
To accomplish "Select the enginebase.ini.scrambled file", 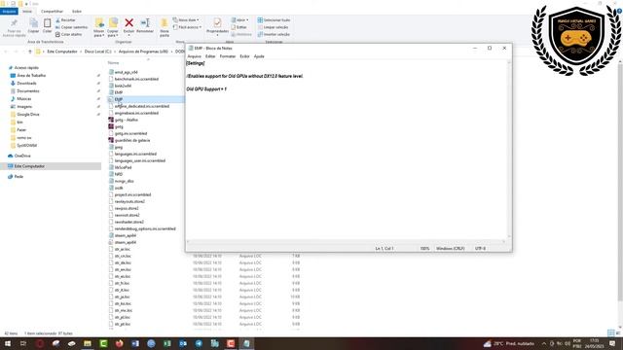I will pos(136,113).
